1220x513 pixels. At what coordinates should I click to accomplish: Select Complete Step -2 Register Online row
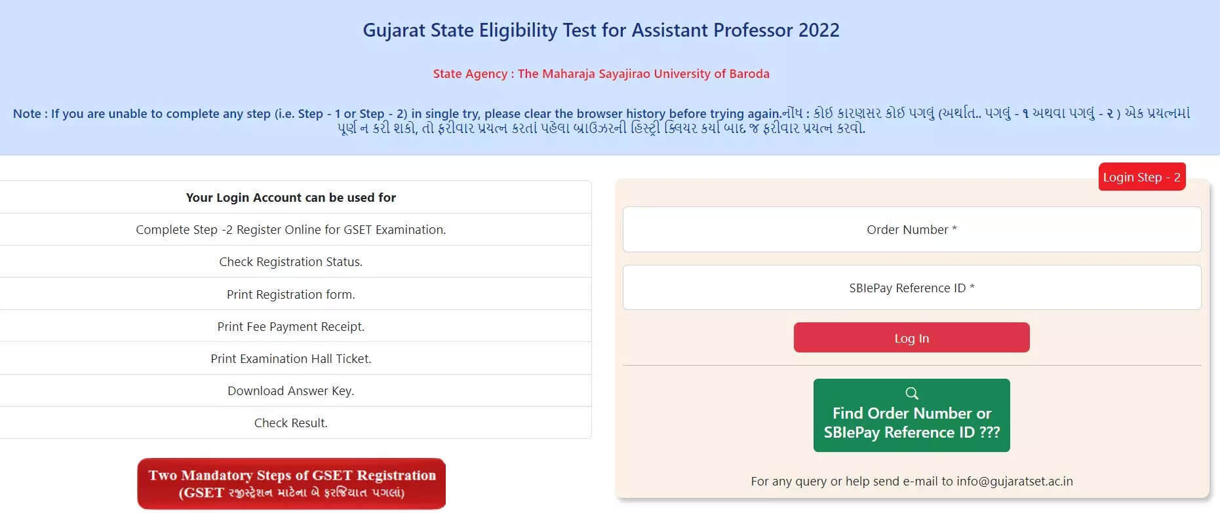[290, 229]
